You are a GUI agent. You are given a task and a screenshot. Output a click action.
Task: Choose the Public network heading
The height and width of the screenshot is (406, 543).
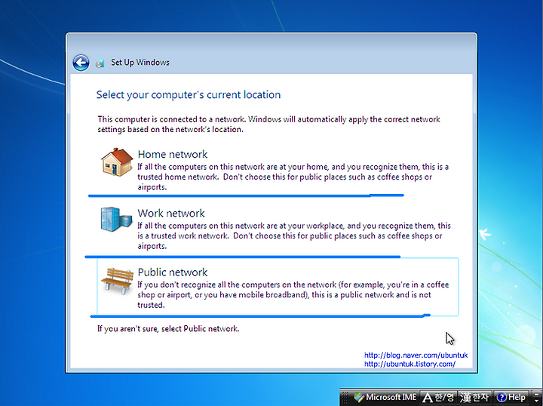tap(173, 272)
